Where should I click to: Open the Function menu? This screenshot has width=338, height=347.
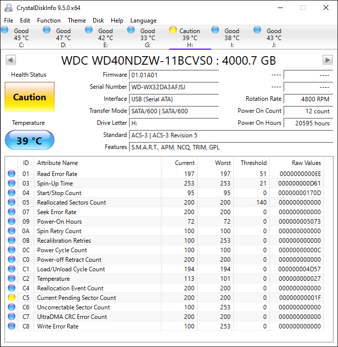pyautogui.click(x=49, y=21)
